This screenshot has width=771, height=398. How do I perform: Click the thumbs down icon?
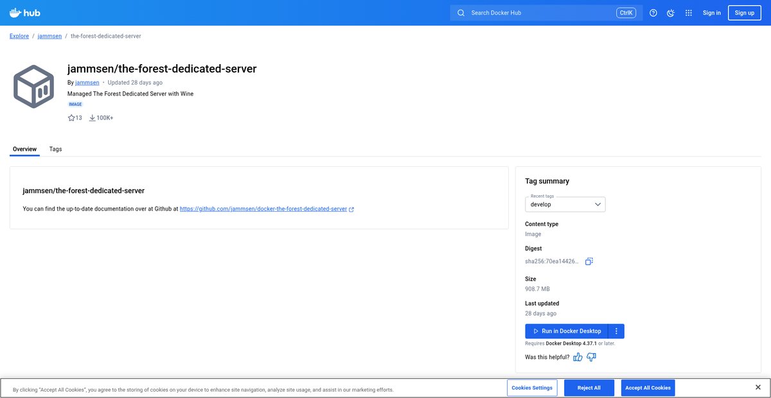tap(592, 357)
